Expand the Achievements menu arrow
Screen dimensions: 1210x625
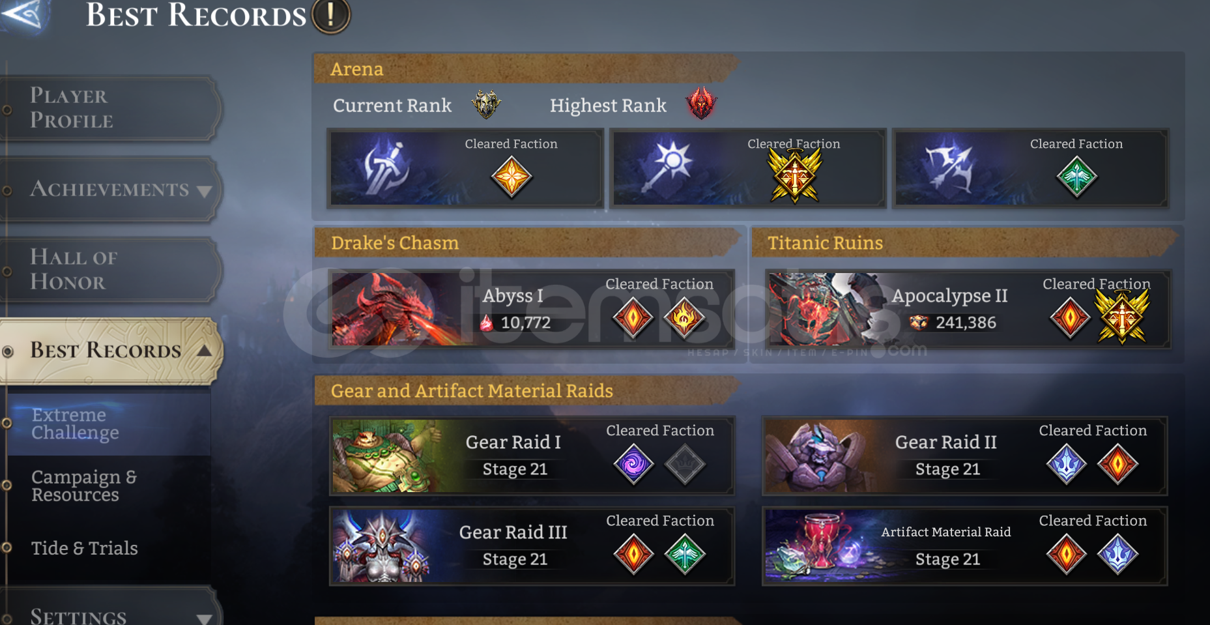(205, 191)
